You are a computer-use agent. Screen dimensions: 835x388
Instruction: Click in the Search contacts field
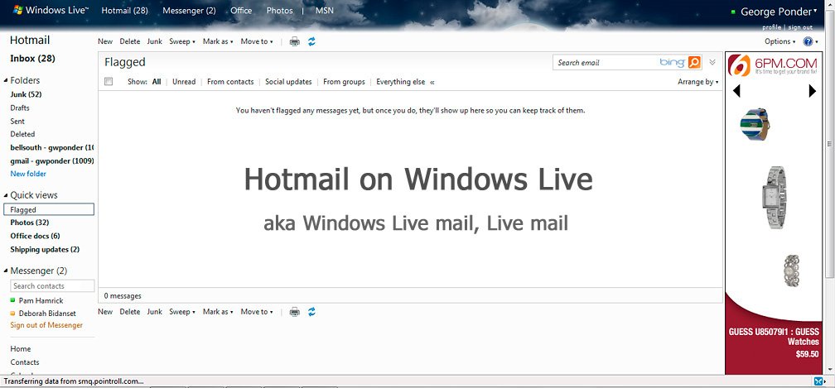52,286
